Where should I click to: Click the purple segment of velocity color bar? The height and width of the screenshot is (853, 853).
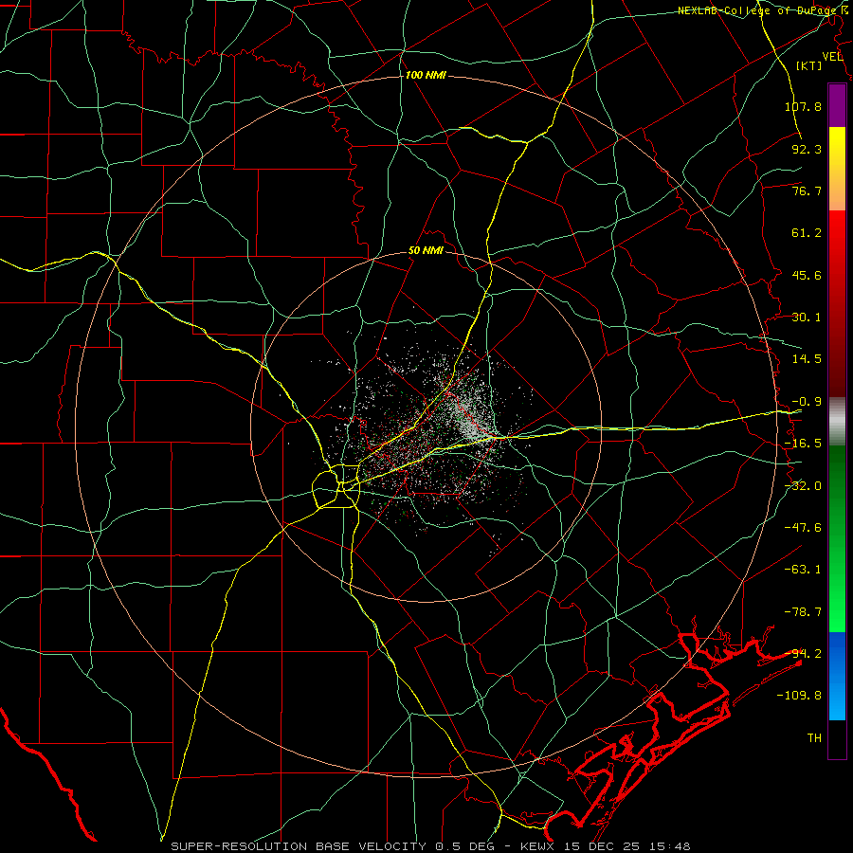[837, 105]
